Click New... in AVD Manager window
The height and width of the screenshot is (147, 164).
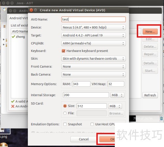coord(150,31)
